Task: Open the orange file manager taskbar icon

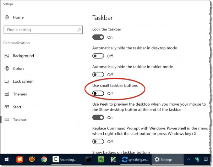Action: click(20, 160)
